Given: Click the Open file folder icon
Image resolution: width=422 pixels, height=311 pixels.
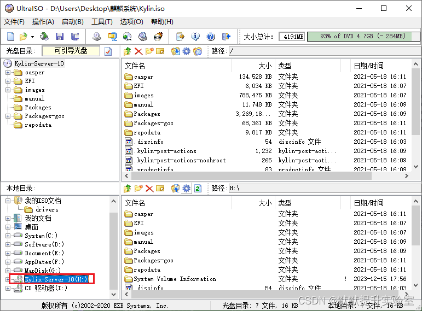Looking at the screenshot, I should [x=23, y=36].
